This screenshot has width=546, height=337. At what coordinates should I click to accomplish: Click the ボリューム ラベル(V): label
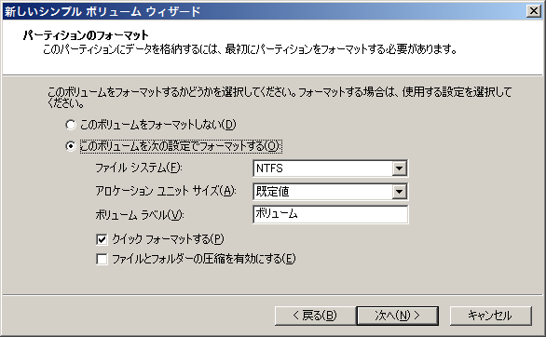pyautogui.click(x=139, y=215)
